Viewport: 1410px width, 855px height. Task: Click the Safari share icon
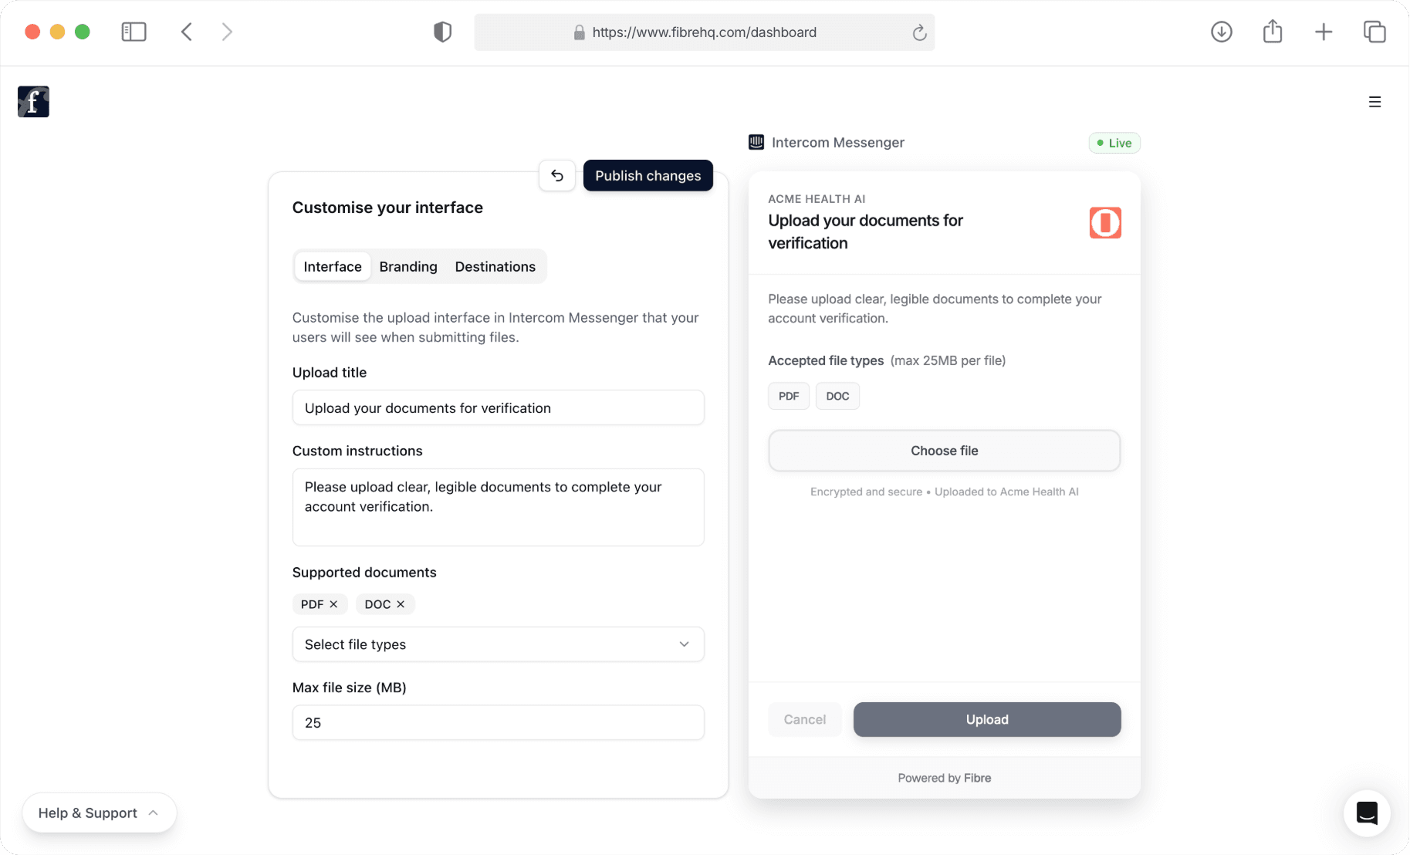(1273, 32)
